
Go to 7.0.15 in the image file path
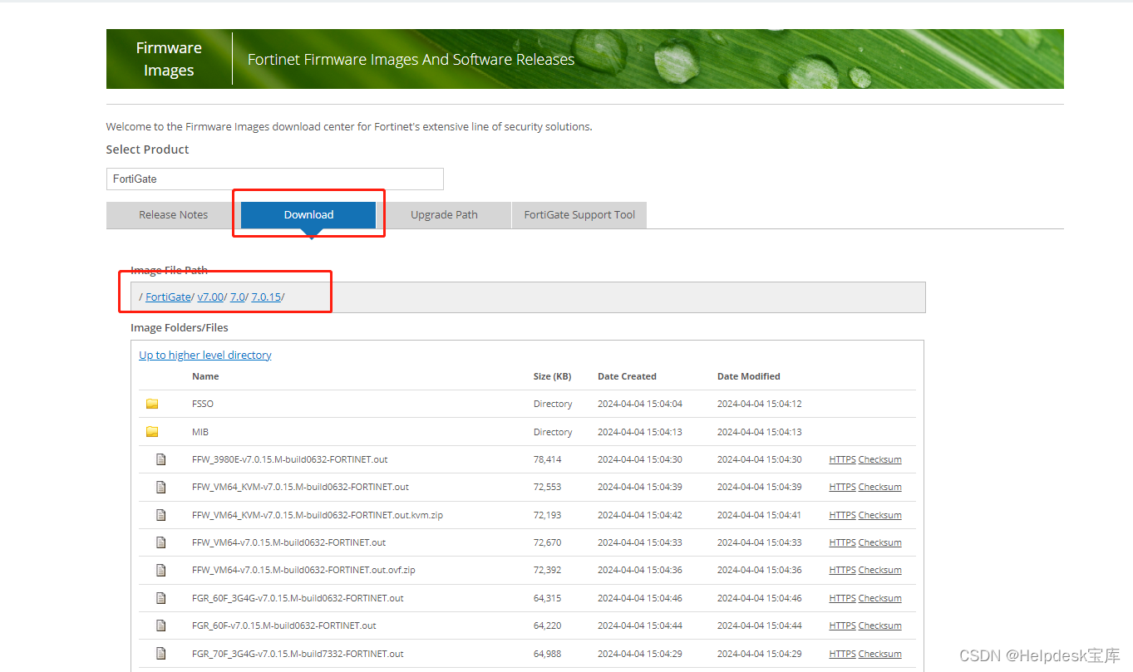tap(266, 297)
